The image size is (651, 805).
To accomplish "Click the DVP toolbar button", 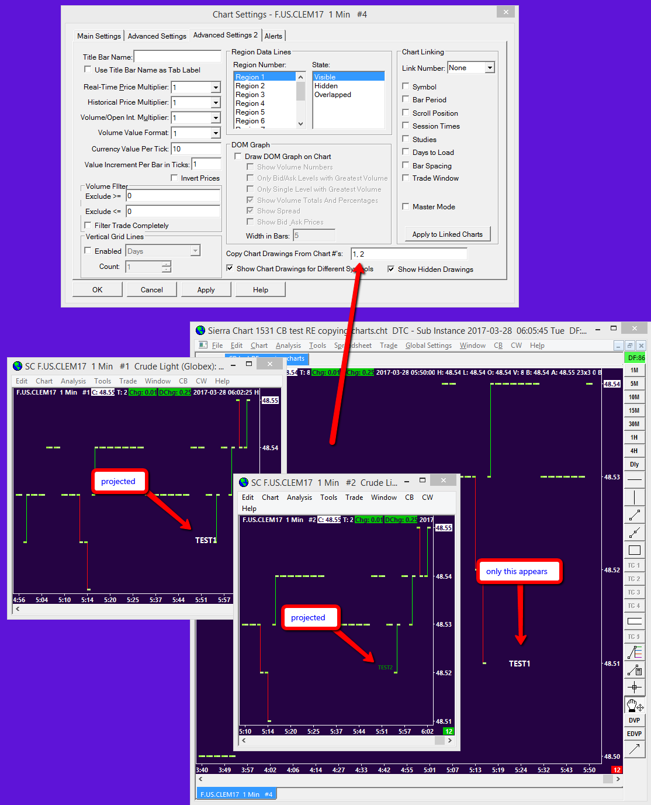I will pyautogui.click(x=634, y=720).
